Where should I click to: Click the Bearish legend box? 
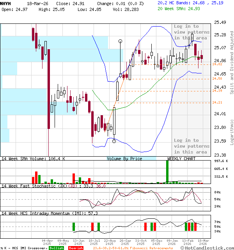coord(76,248)
